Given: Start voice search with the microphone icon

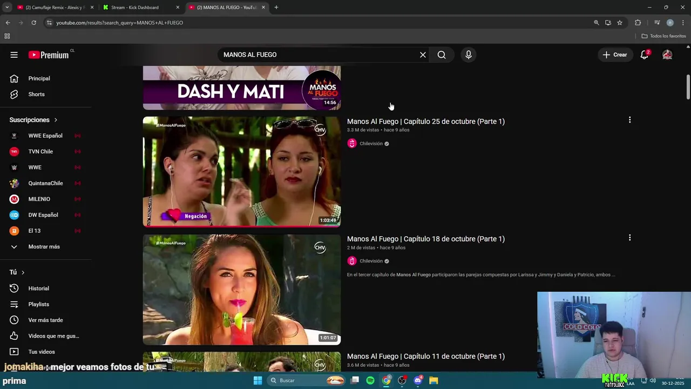Looking at the screenshot, I should point(469,55).
